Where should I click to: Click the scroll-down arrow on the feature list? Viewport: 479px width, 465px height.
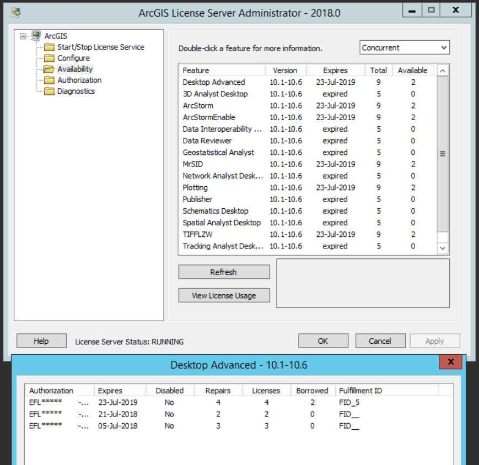(x=444, y=249)
